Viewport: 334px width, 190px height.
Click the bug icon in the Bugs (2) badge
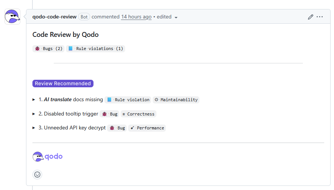pos(37,49)
